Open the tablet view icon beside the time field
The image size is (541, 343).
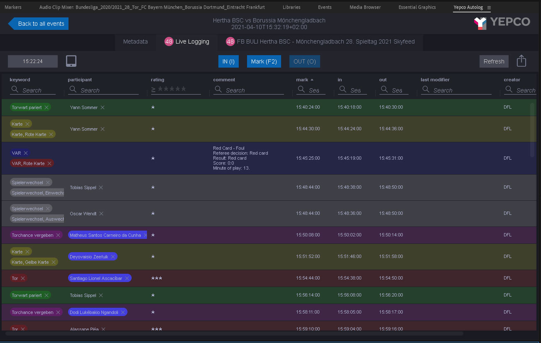pos(71,61)
